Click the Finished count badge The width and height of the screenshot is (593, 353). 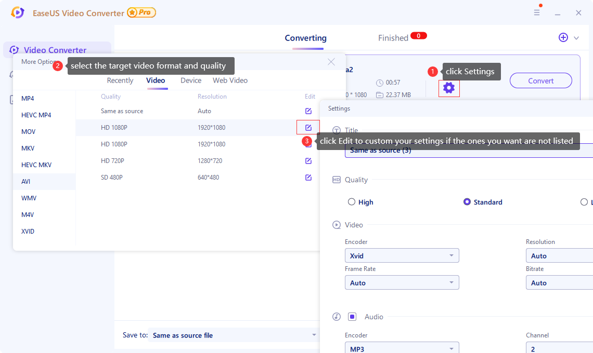419,35
